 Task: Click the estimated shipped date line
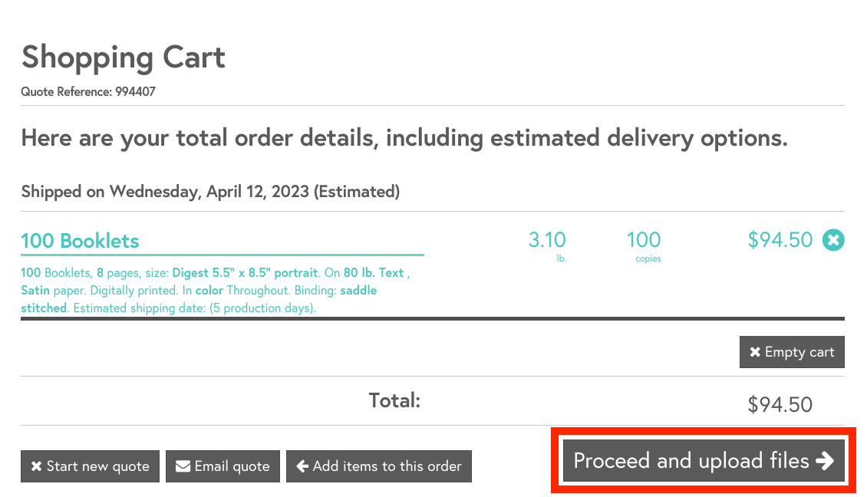coord(210,192)
